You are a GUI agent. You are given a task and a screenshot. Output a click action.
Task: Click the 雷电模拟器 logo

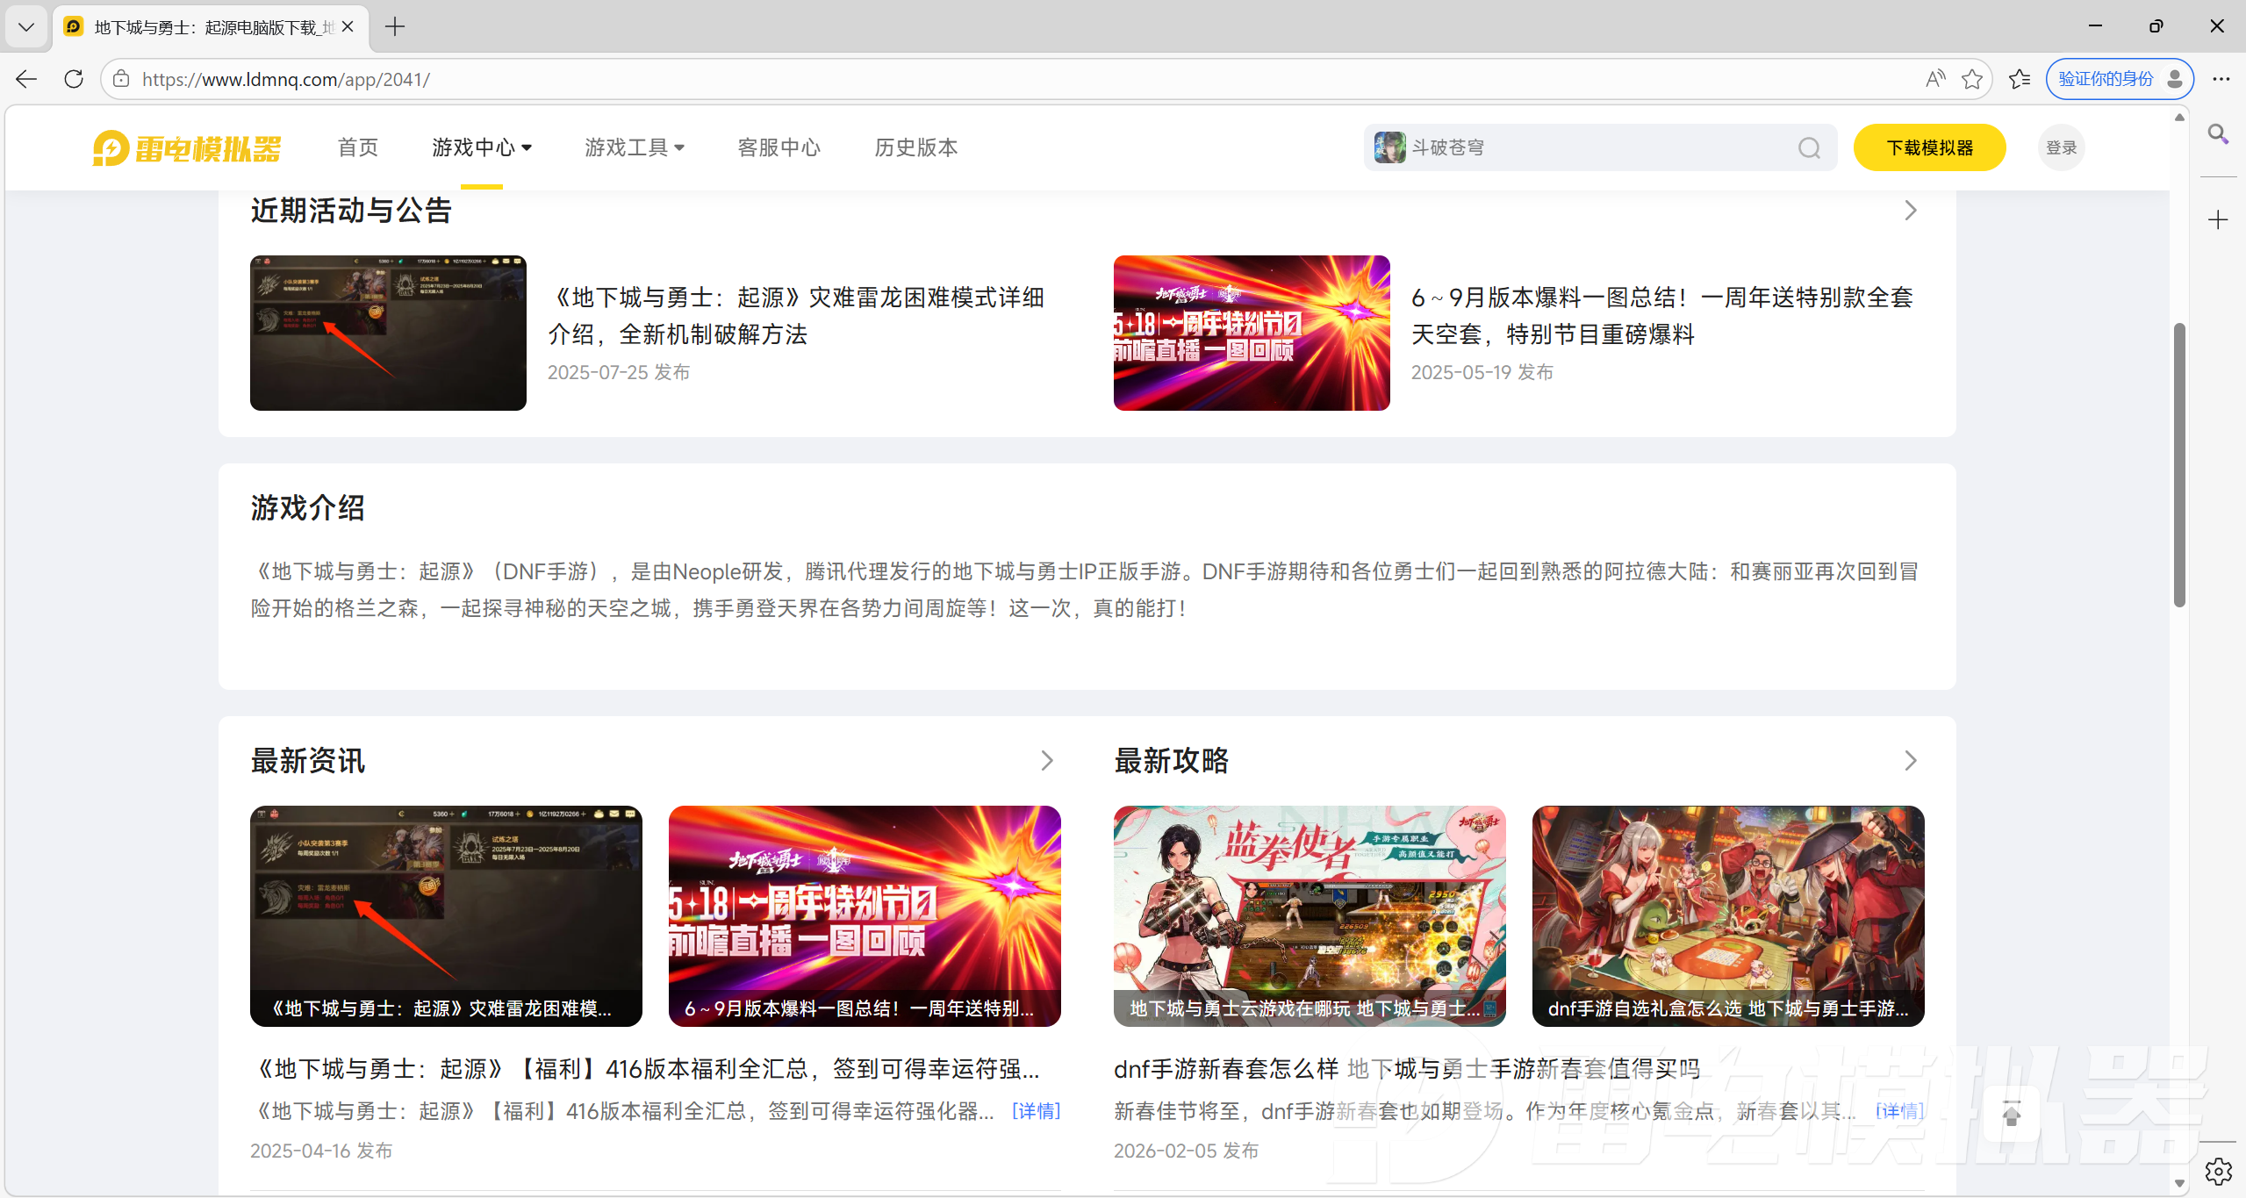pos(187,148)
